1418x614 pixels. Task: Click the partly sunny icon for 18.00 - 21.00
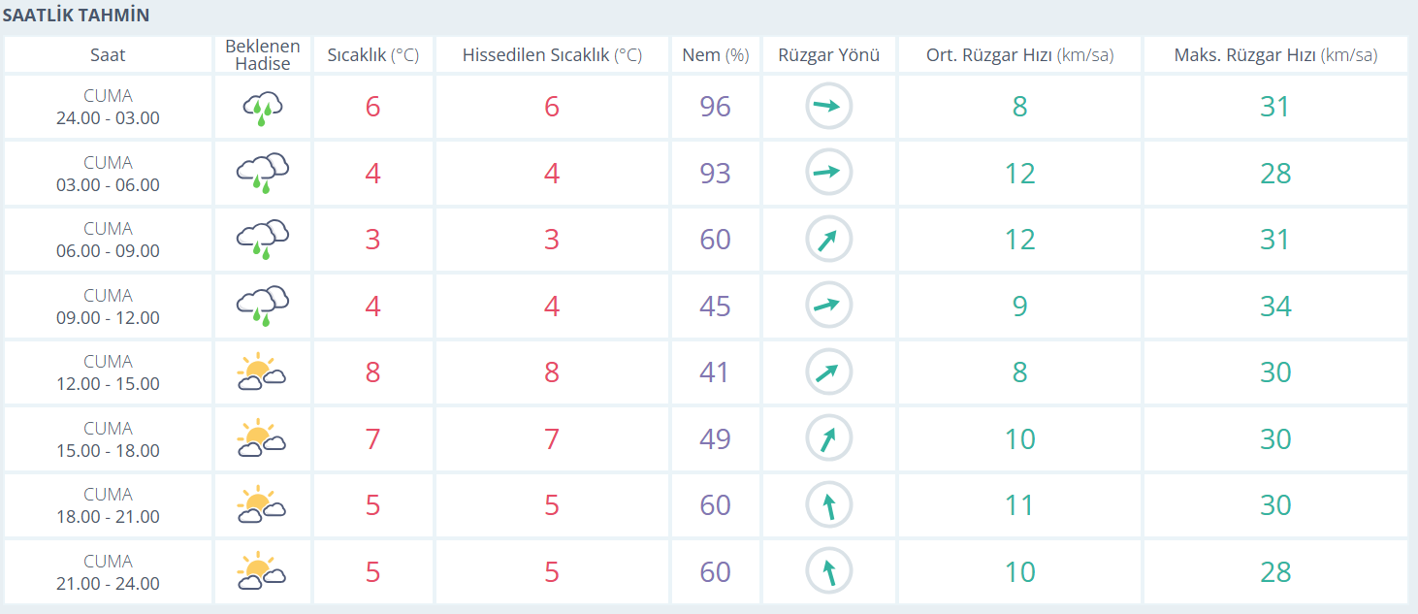point(262,505)
